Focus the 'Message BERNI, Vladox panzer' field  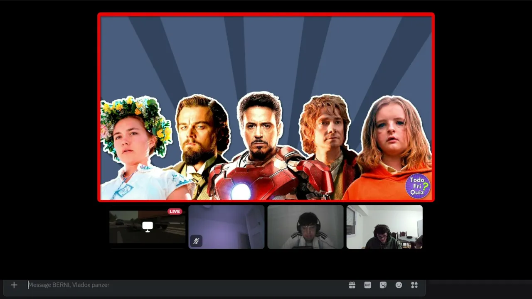point(185,285)
